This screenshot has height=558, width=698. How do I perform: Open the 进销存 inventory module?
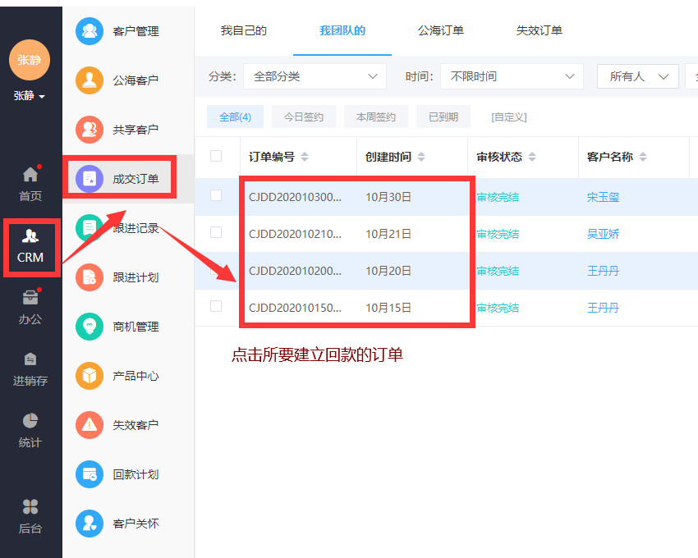click(30, 369)
